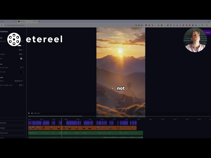The width and height of the screenshot is (211, 158).
Task: Reload the page in the browser
Action: [x=1, y=25]
